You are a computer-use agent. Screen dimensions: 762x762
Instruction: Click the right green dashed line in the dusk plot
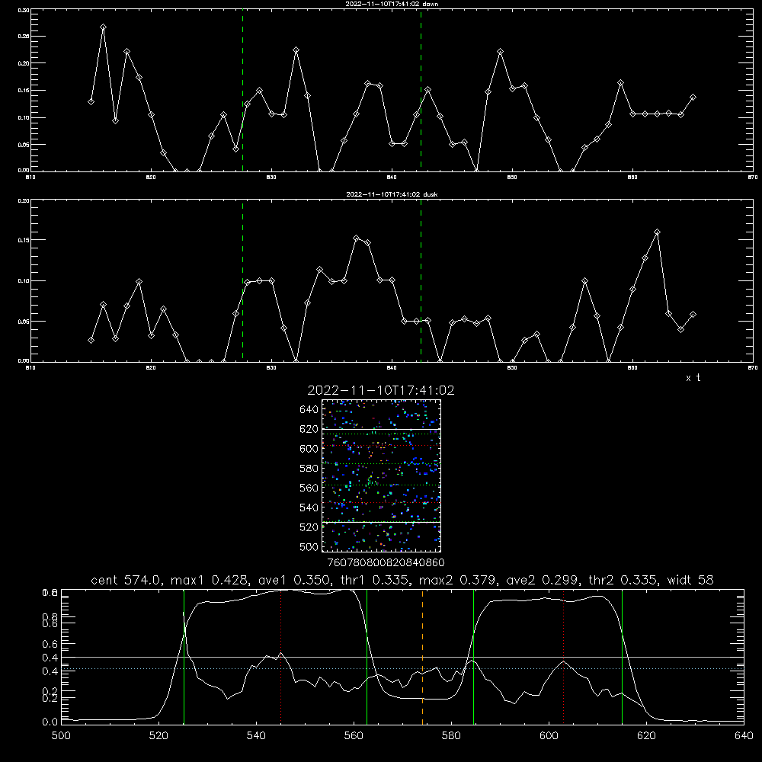[x=421, y=281]
